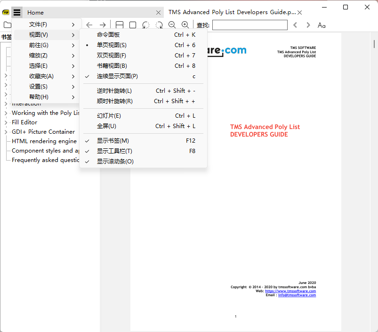This screenshot has height=332, width=378.
Task: Go to next page with right arrow
Action: pyautogui.click(x=103, y=25)
